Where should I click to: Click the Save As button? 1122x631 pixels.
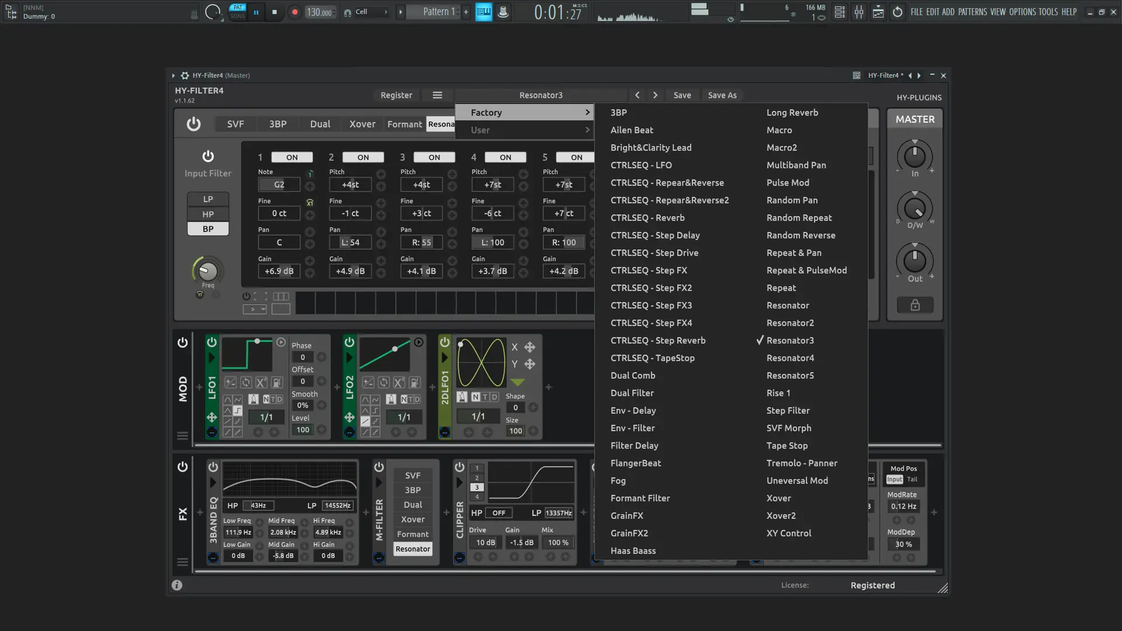(x=722, y=95)
